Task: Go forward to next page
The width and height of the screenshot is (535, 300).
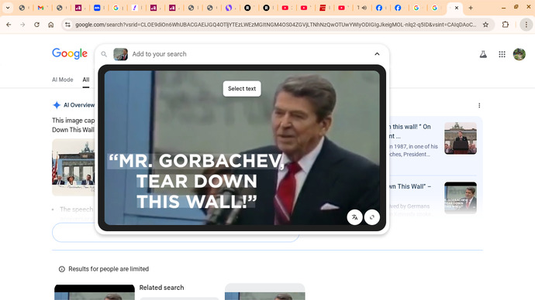Action: click(x=22, y=25)
